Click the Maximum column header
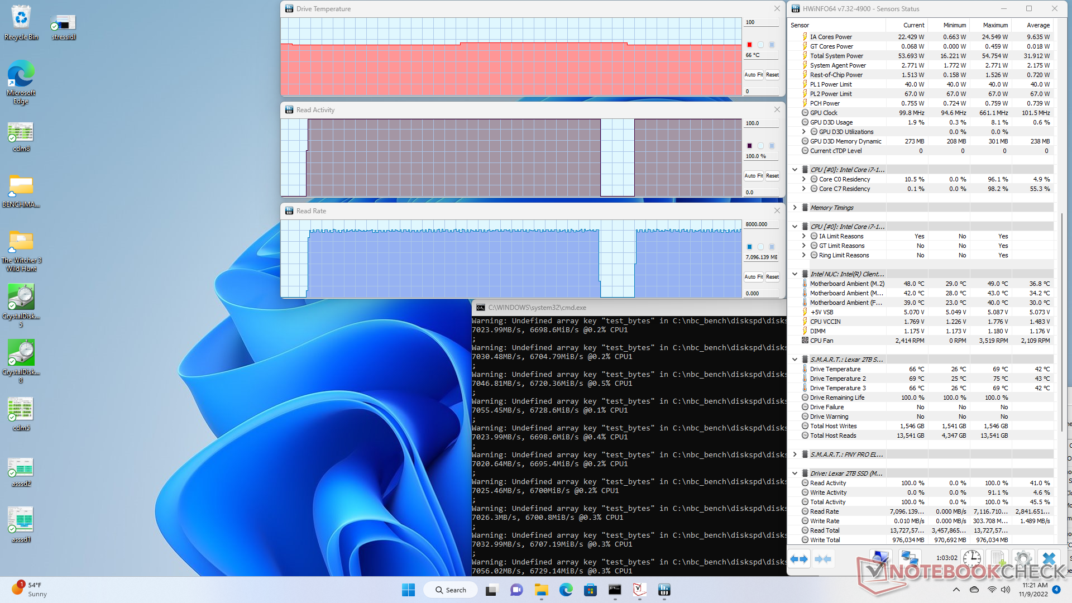The width and height of the screenshot is (1072, 603). coord(995,25)
